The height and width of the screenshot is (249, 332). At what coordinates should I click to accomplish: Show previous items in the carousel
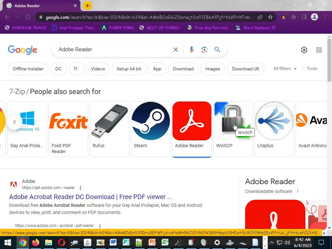14,122
